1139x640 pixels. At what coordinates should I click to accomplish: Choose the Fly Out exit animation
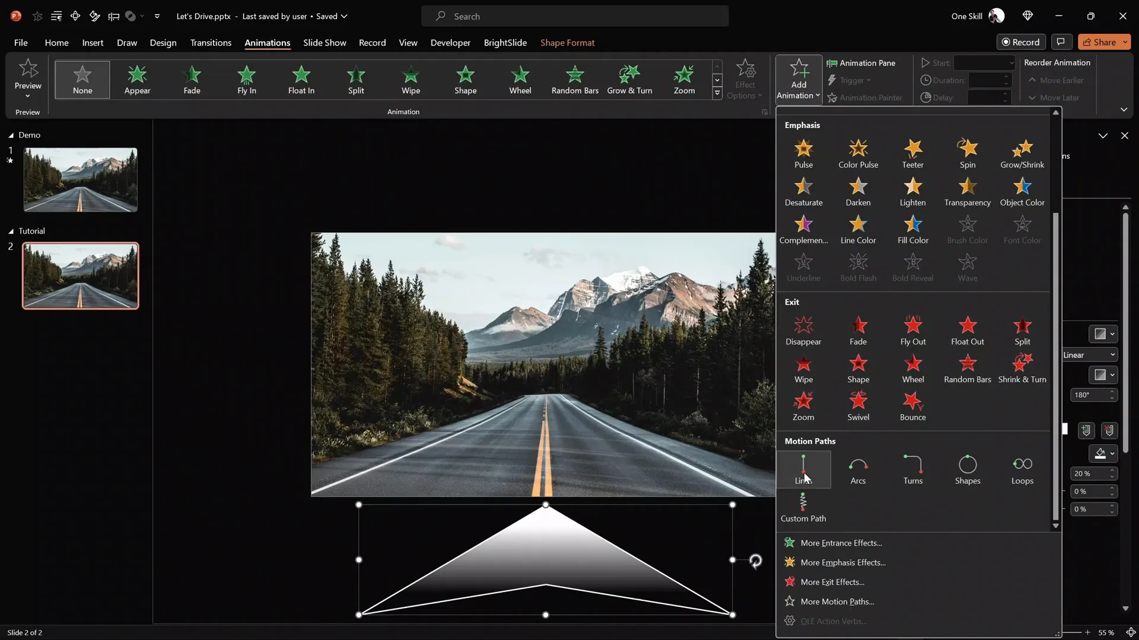(912, 331)
